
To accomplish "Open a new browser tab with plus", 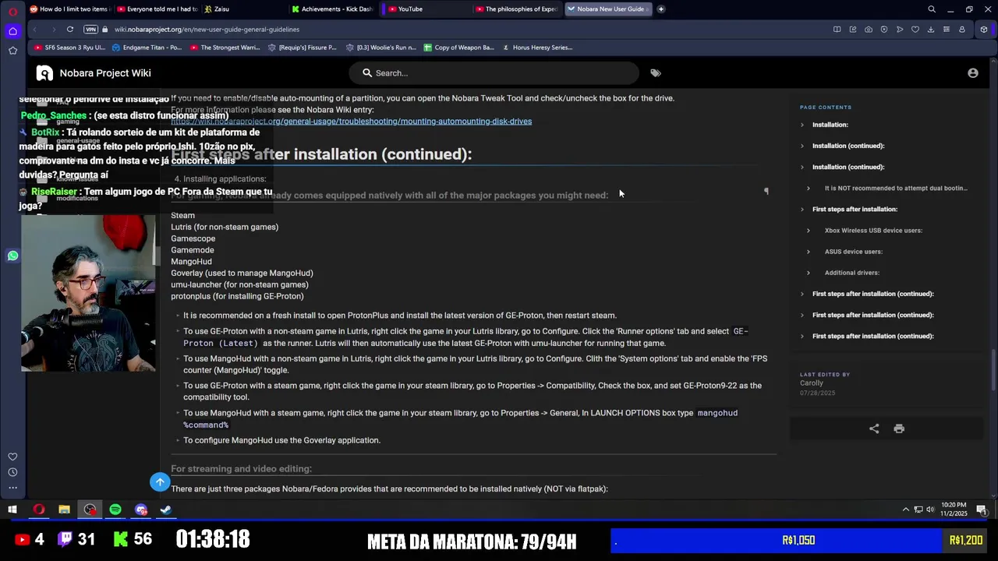I will coord(660,9).
